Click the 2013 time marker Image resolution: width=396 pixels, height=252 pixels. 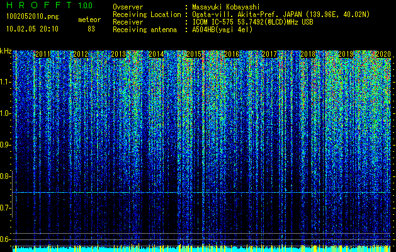click(118, 54)
